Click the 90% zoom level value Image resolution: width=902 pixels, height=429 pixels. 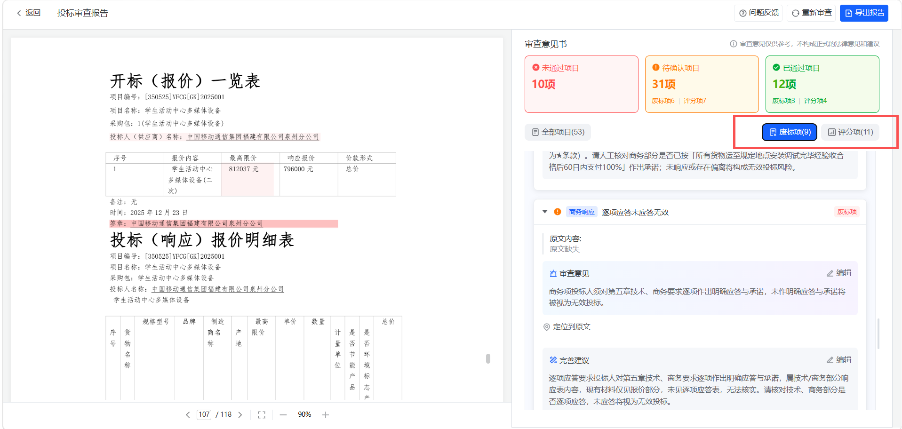pyautogui.click(x=304, y=414)
